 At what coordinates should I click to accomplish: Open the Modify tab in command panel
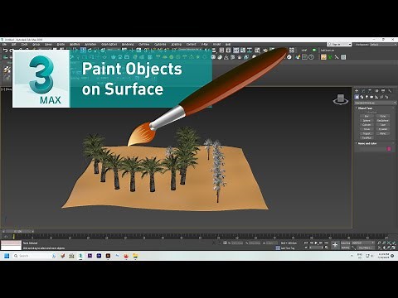pyautogui.click(x=363, y=90)
